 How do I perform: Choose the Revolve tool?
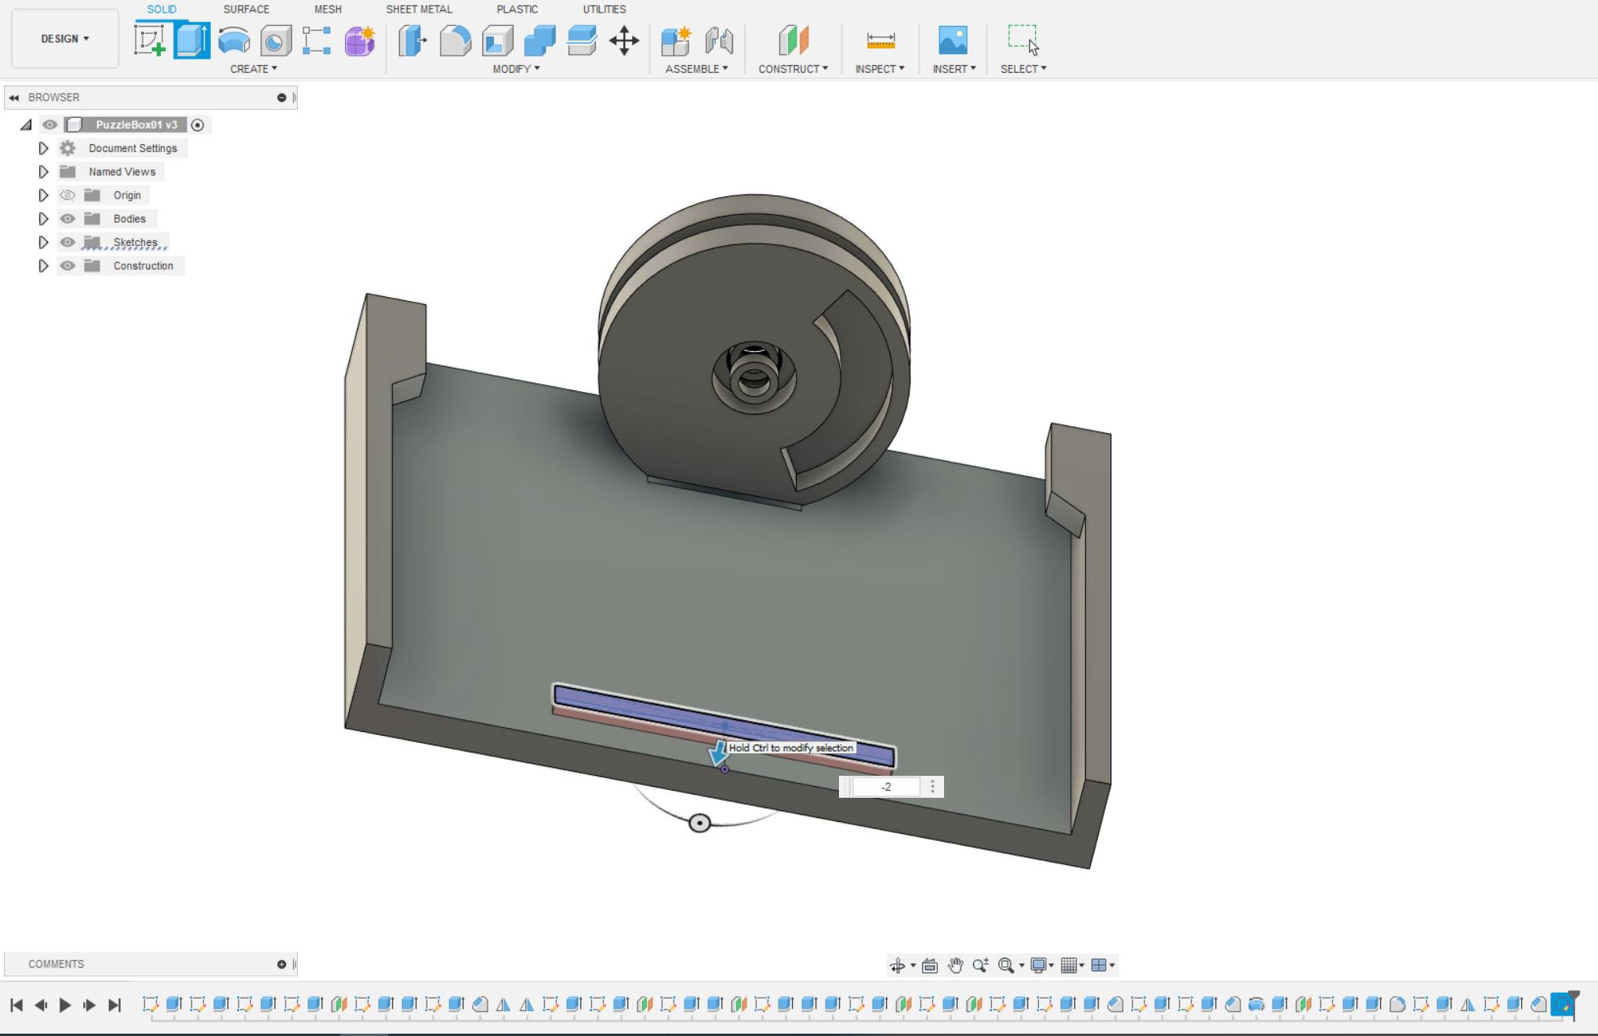point(234,40)
